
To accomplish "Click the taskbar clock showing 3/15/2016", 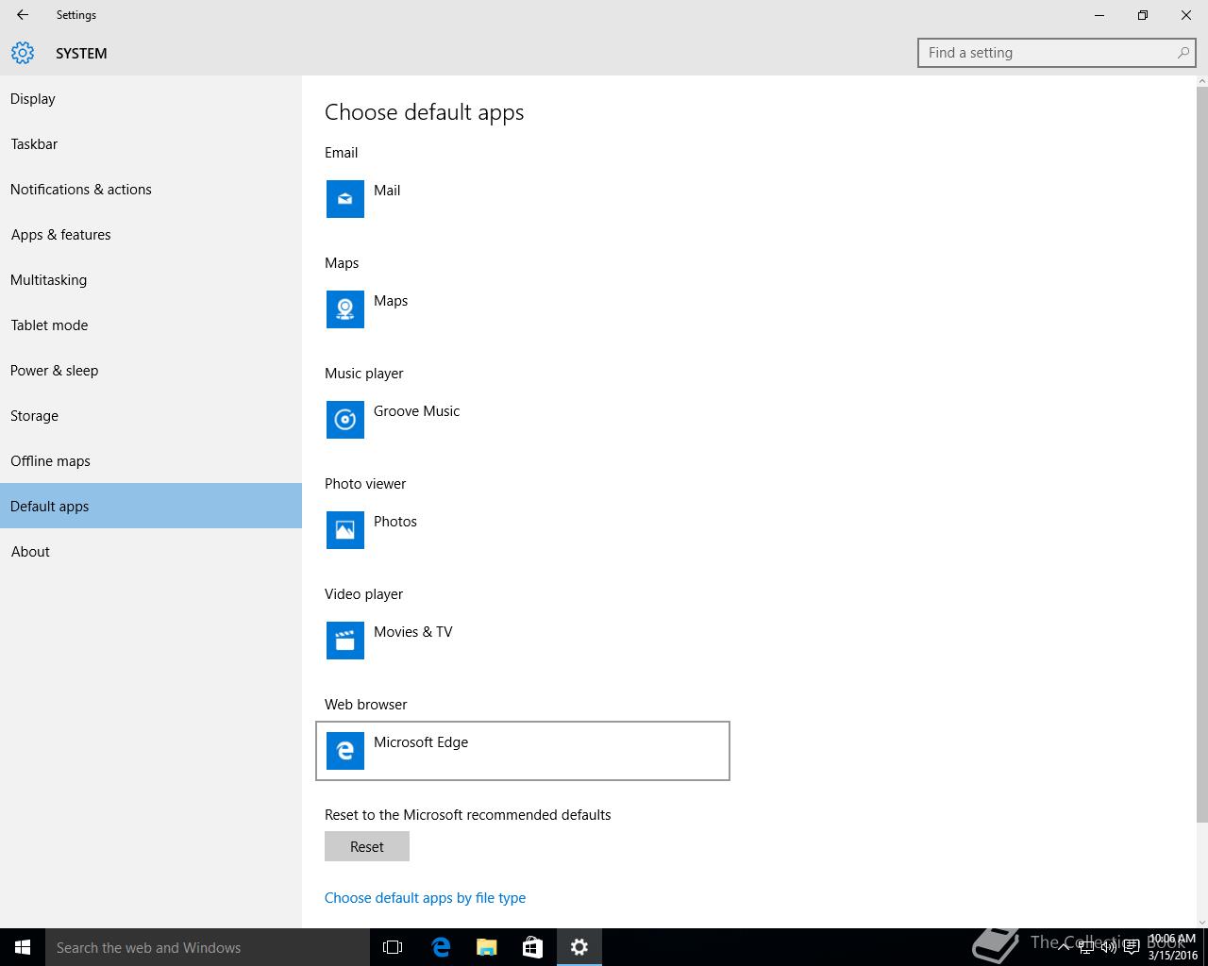I will (1172, 947).
